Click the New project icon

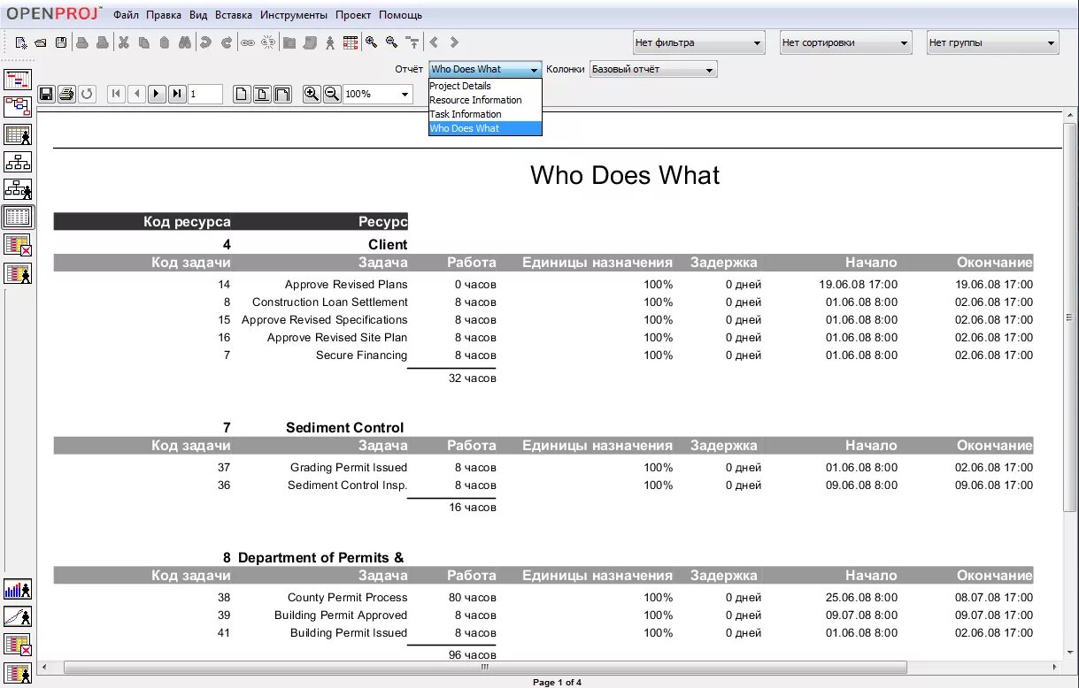pyautogui.click(x=20, y=42)
